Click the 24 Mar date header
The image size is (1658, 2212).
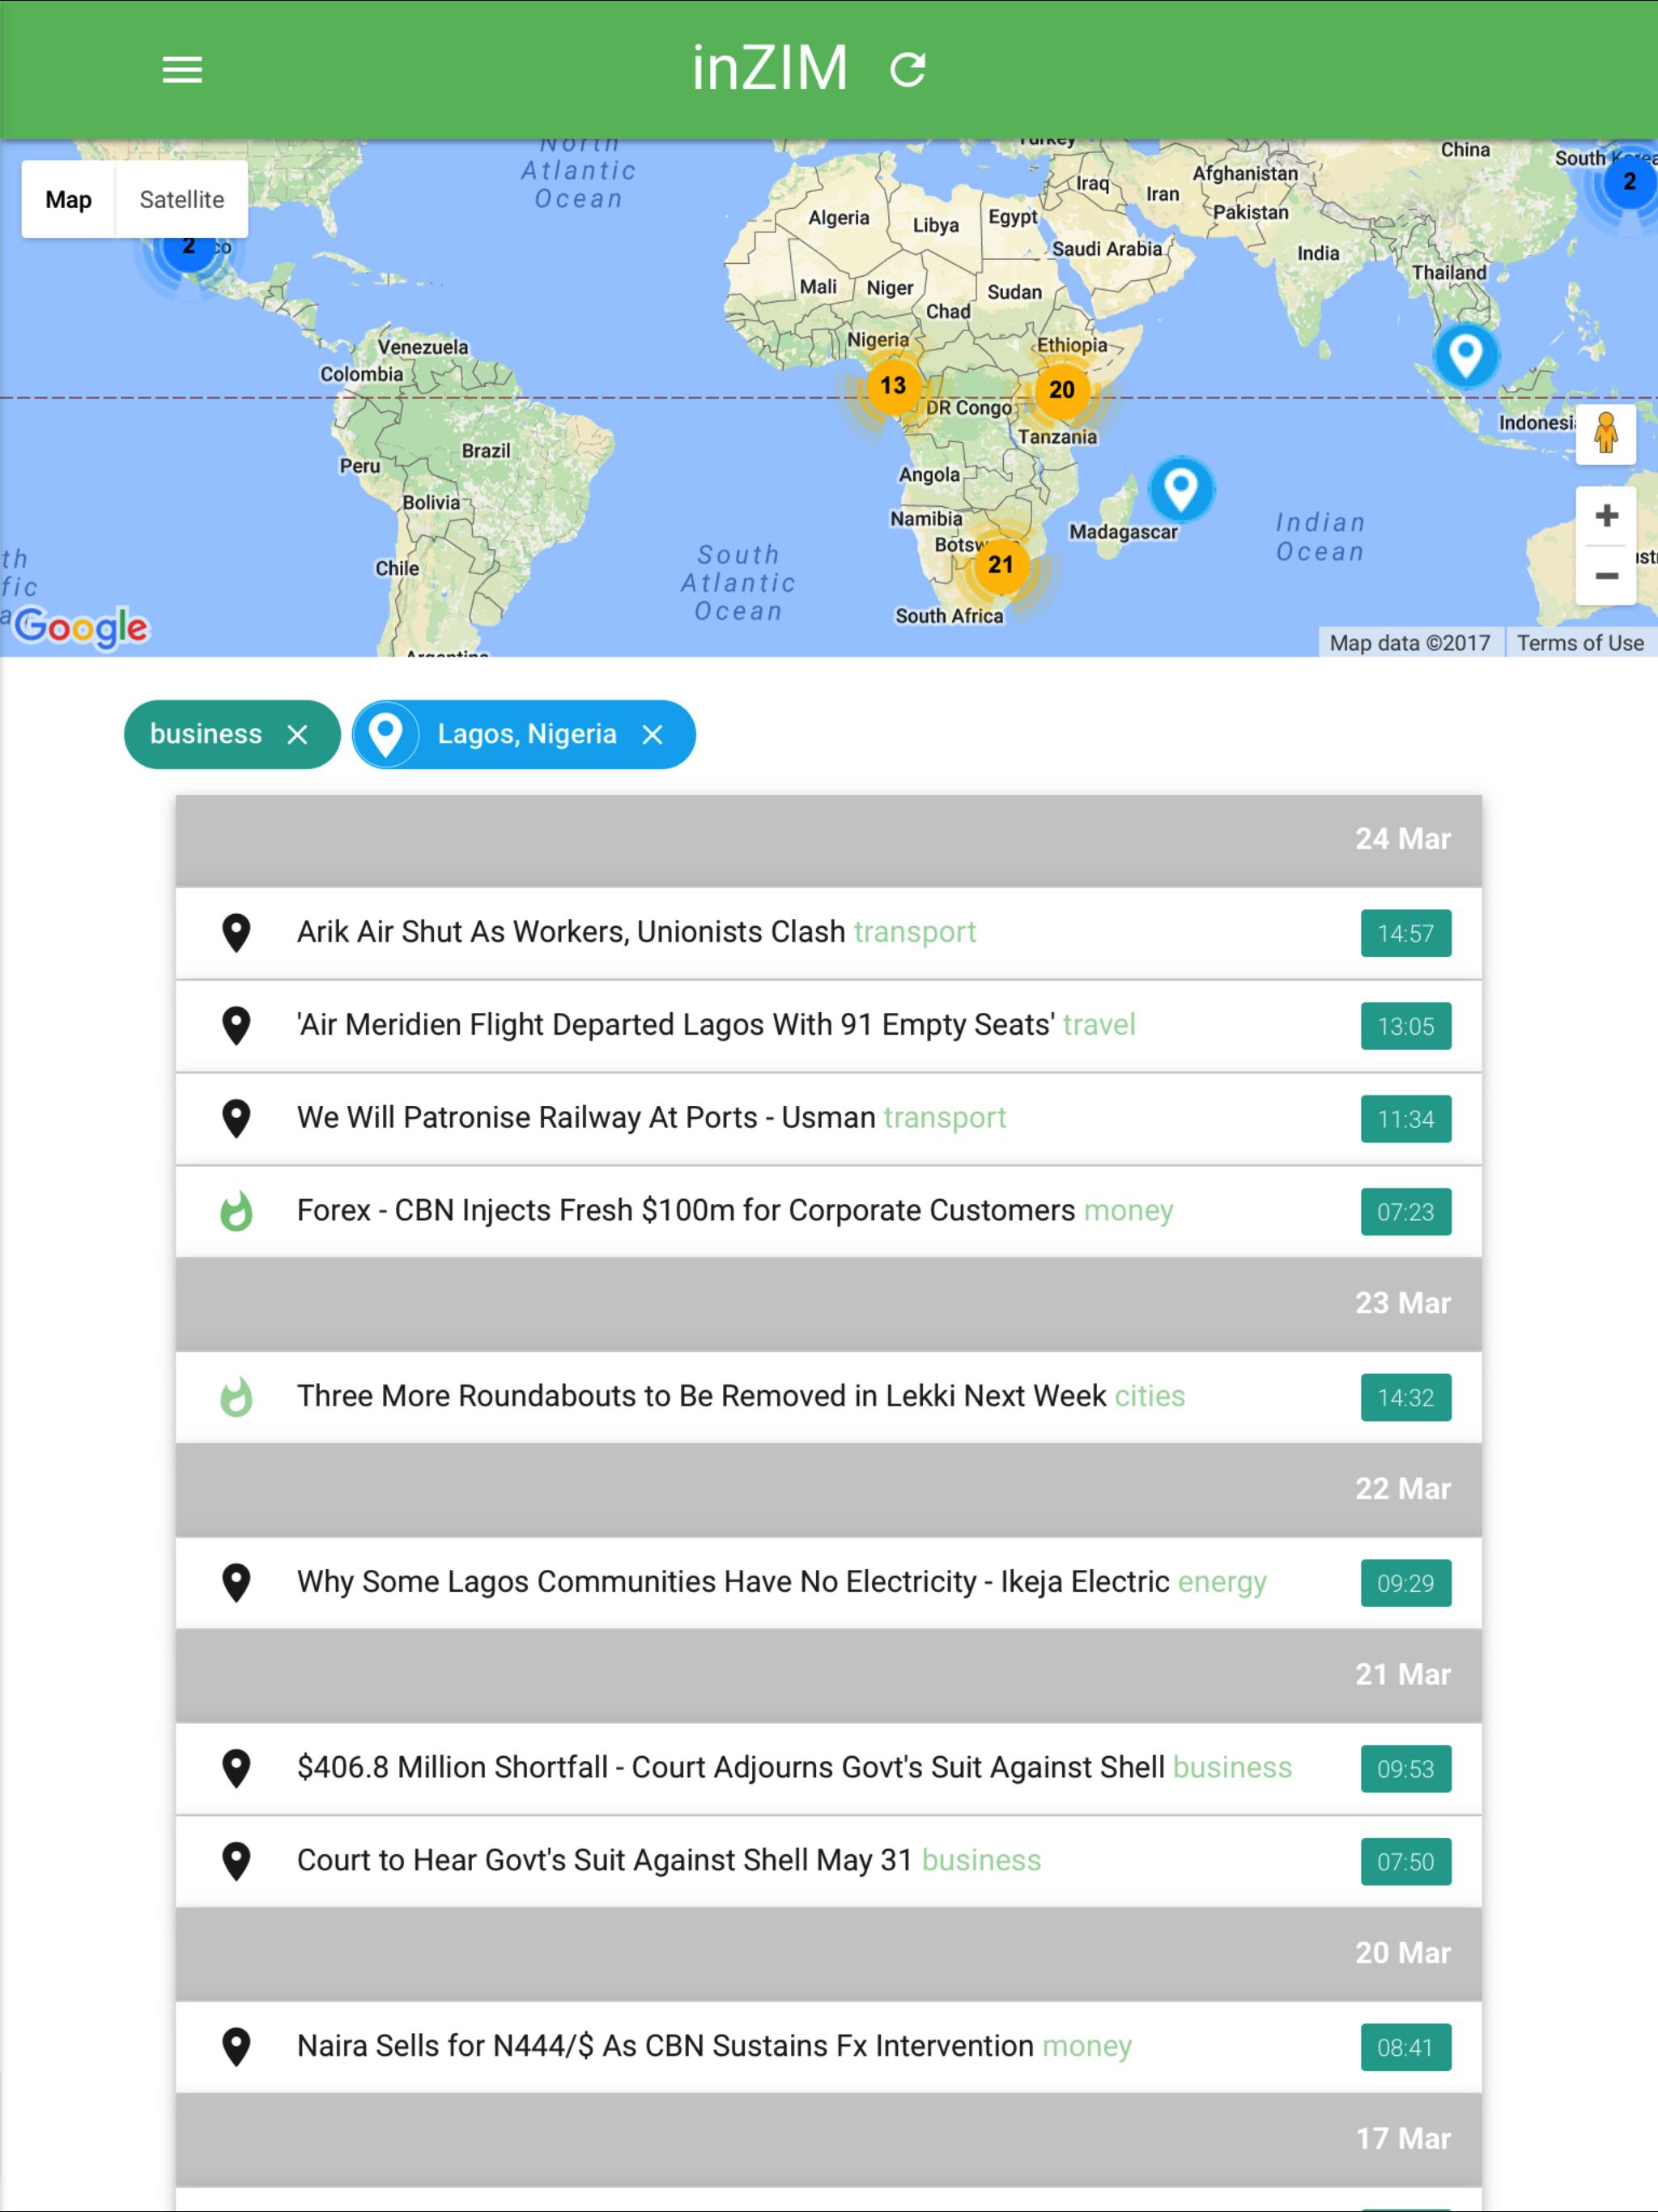point(829,840)
